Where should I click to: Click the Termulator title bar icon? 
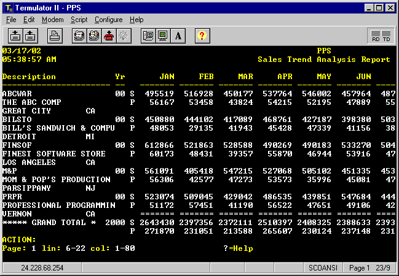(x=9, y=8)
